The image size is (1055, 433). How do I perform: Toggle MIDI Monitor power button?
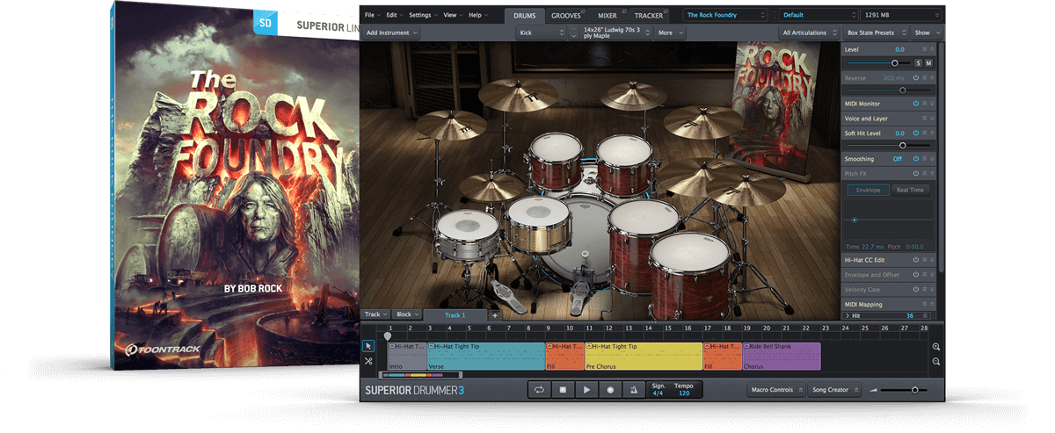pyautogui.click(x=916, y=104)
